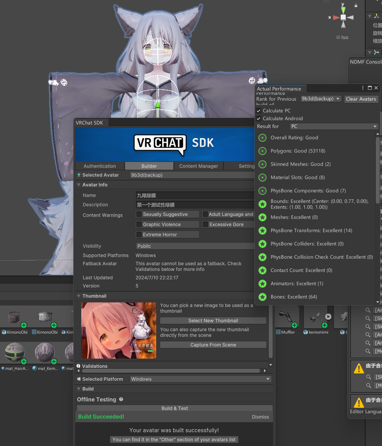Open Actual Performance panel options menu
Image resolution: width=382 pixels, height=446 pixels.
coord(362,88)
